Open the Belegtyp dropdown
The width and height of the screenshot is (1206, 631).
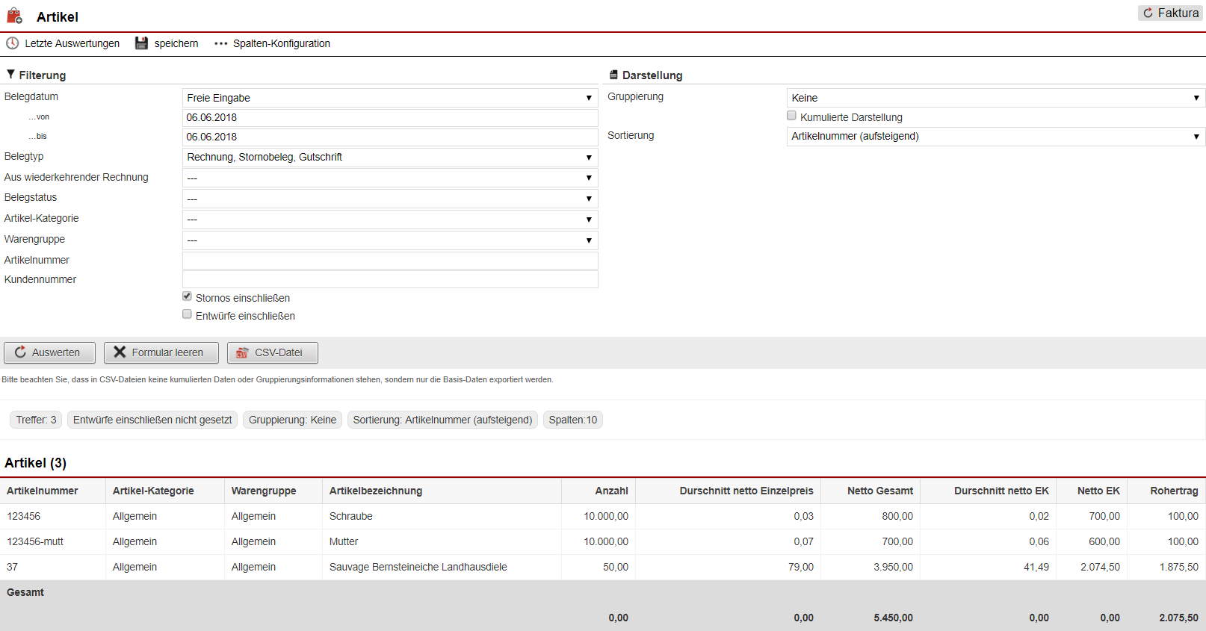(x=390, y=157)
